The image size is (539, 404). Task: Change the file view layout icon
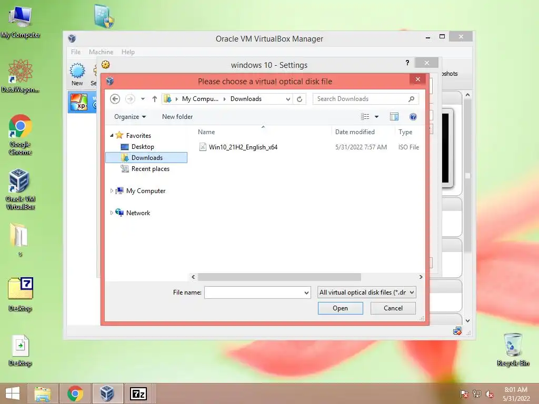coord(365,117)
